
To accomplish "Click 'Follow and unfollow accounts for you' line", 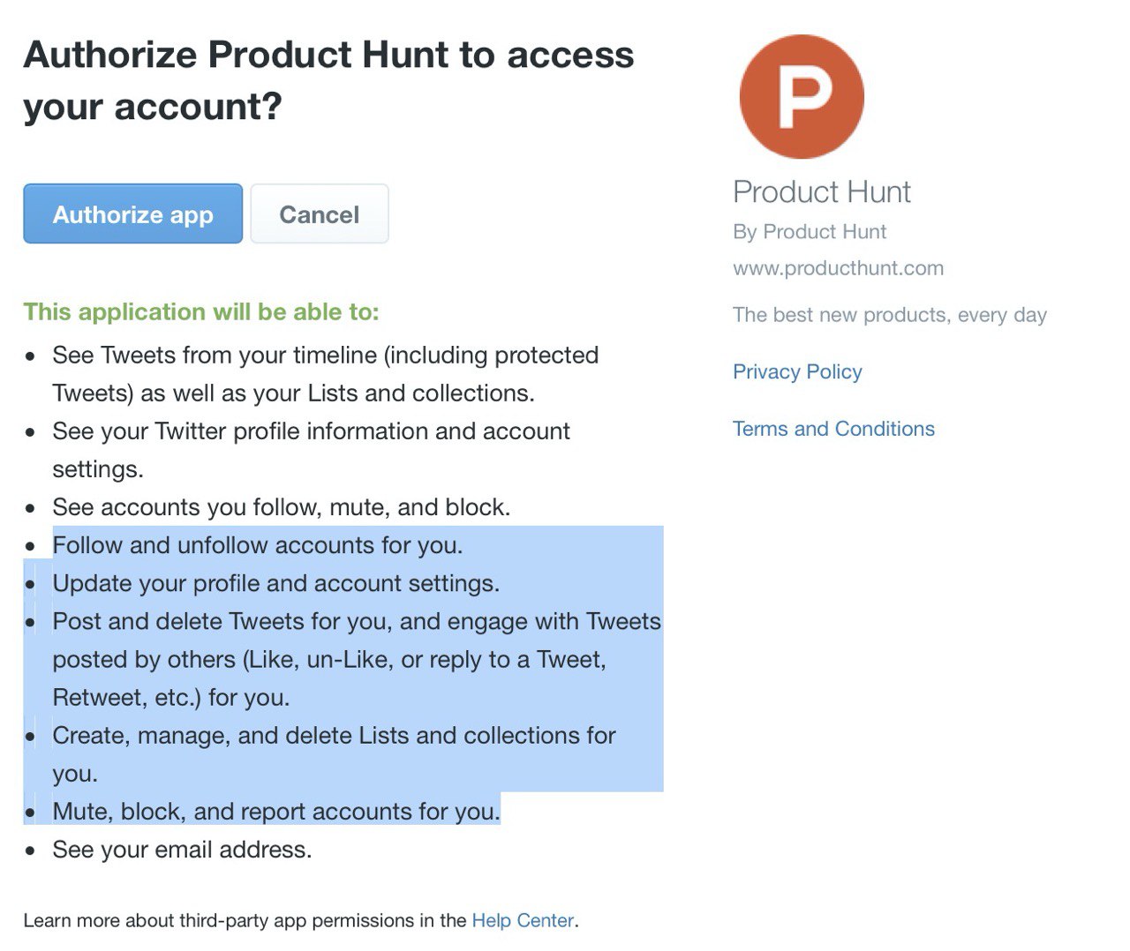I will coord(258,545).
